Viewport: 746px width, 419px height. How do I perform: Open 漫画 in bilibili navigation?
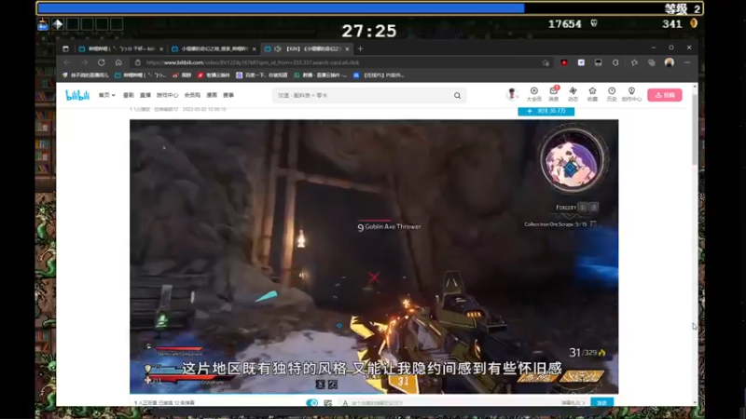(x=212, y=95)
